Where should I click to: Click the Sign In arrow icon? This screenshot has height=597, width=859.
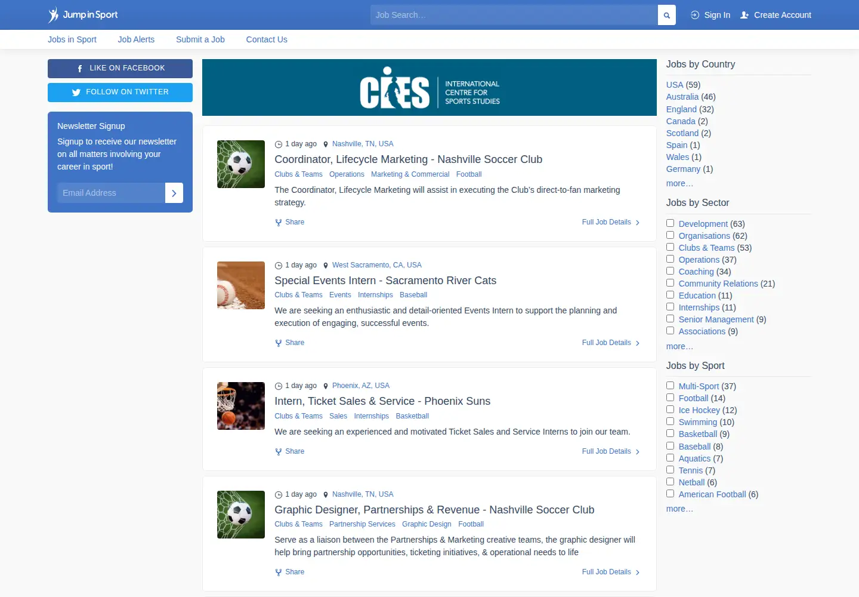tap(695, 15)
